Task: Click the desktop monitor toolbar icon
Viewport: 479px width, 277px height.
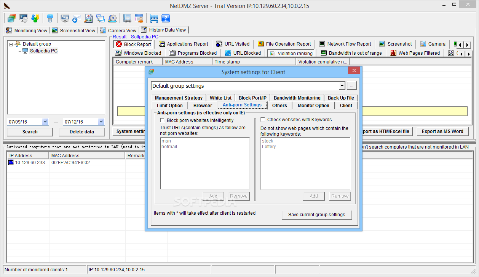Action: click(65, 18)
